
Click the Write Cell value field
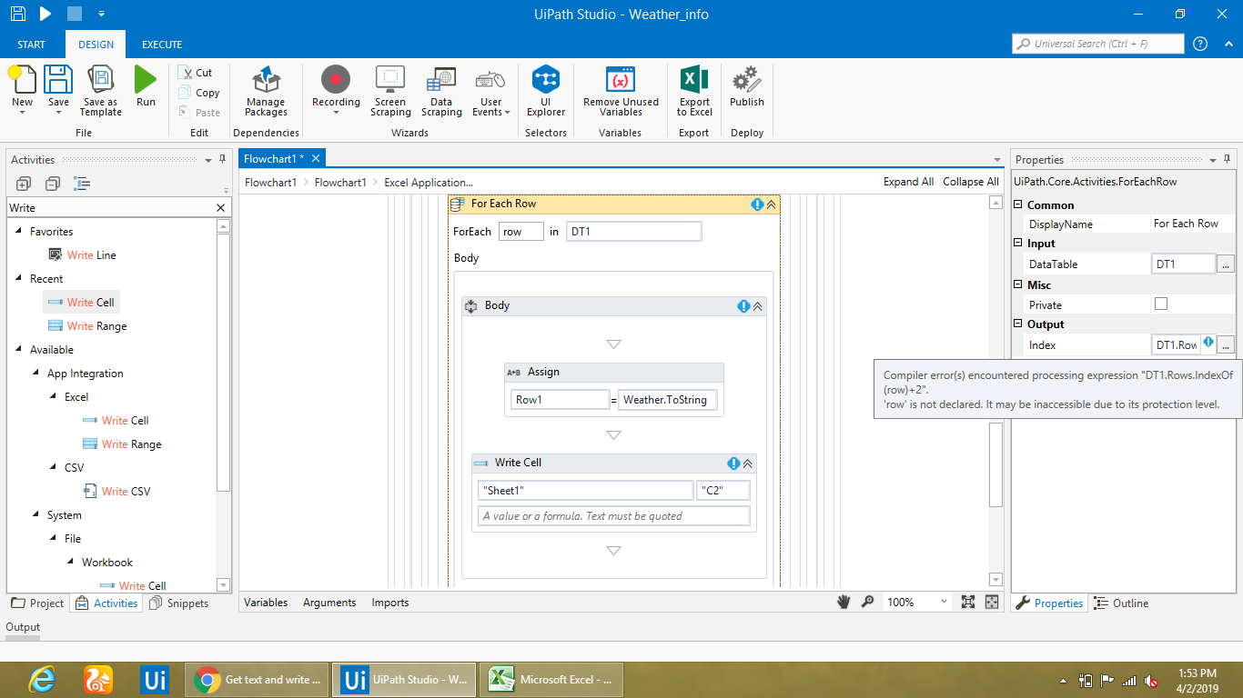[614, 516]
